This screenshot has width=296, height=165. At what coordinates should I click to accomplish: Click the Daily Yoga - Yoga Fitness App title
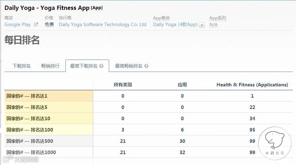click(47, 8)
